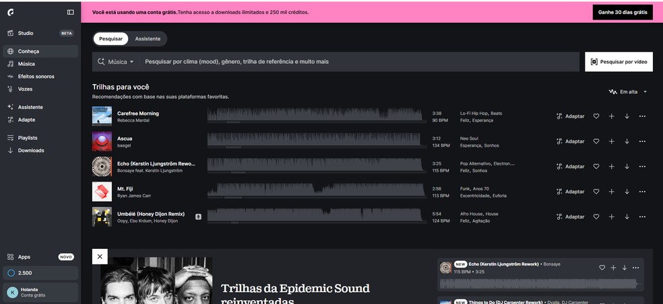Click Ganhe 30 dias grátis button
The height and width of the screenshot is (304, 663).
pos(623,12)
